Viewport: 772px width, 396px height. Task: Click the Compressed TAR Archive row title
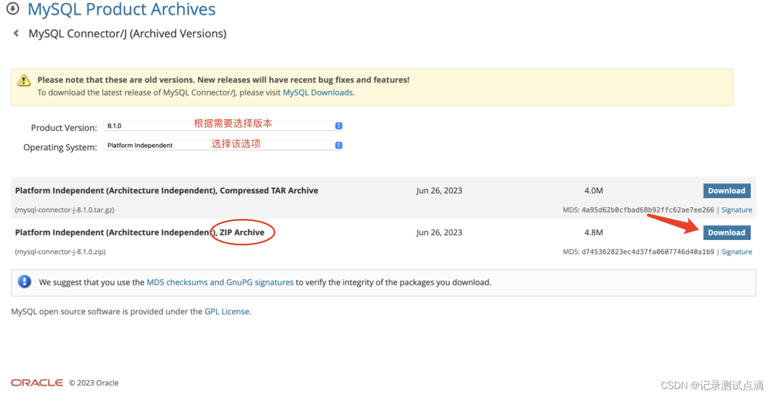point(166,190)
